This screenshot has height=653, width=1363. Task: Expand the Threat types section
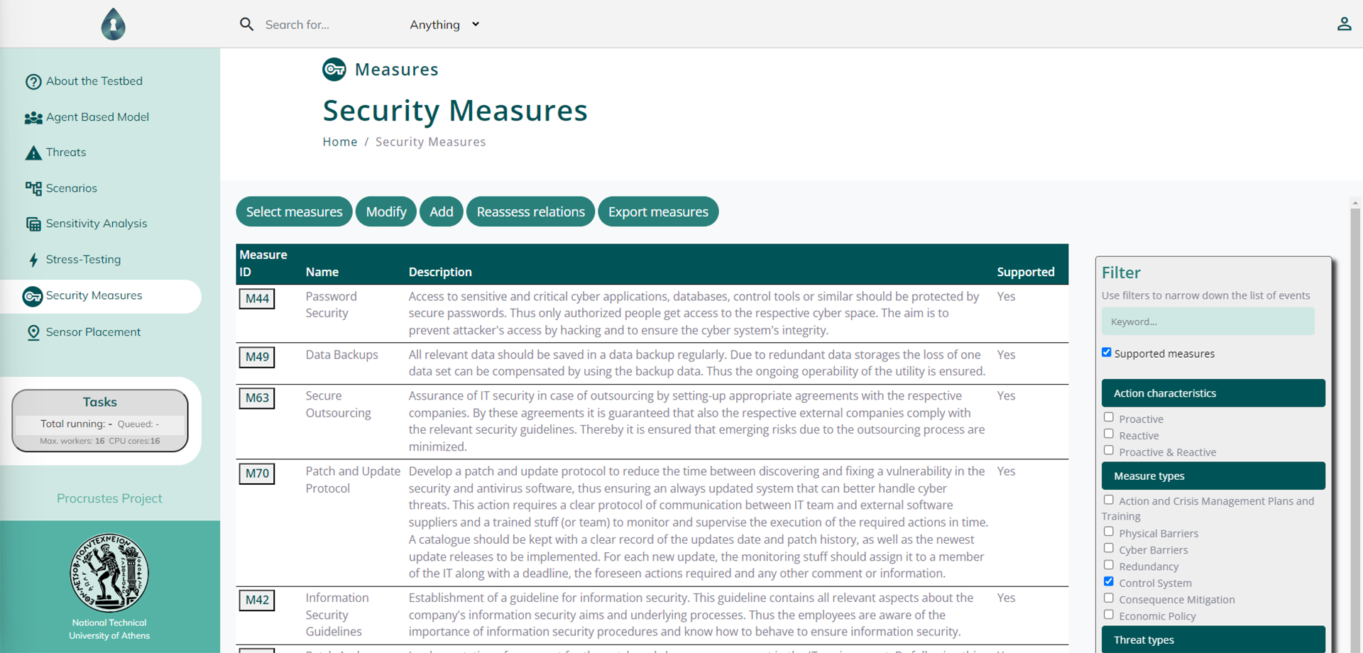click(x=1213, y=640)
